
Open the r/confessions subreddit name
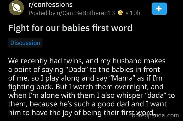[50, 5]
